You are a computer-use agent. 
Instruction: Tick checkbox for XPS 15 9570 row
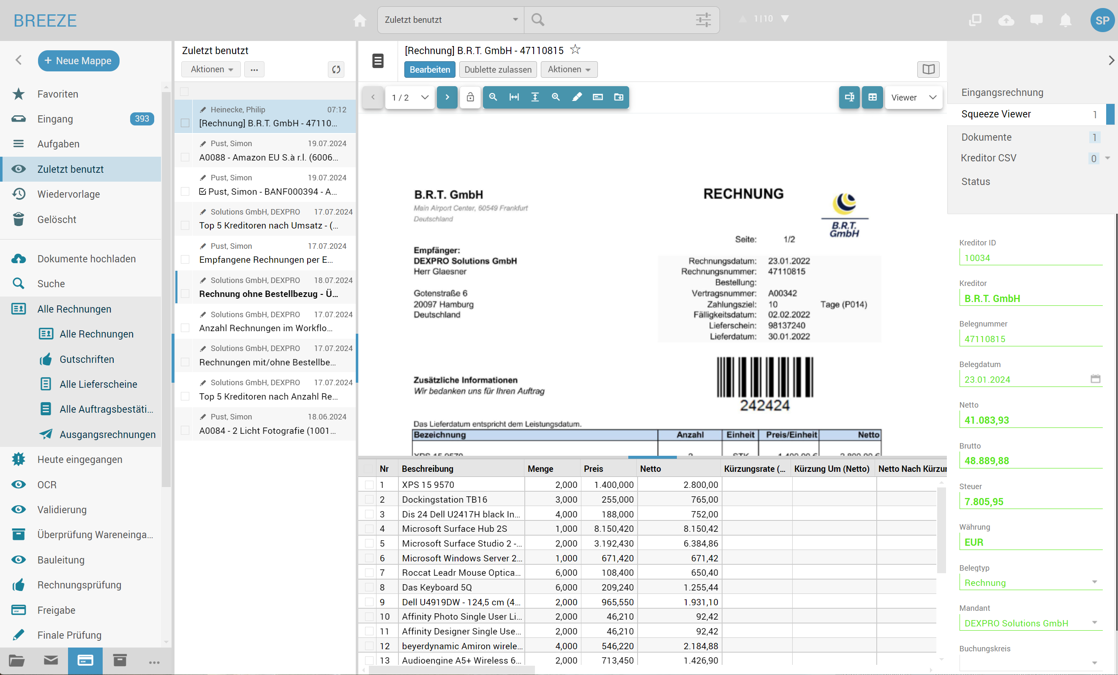(369, 484)
